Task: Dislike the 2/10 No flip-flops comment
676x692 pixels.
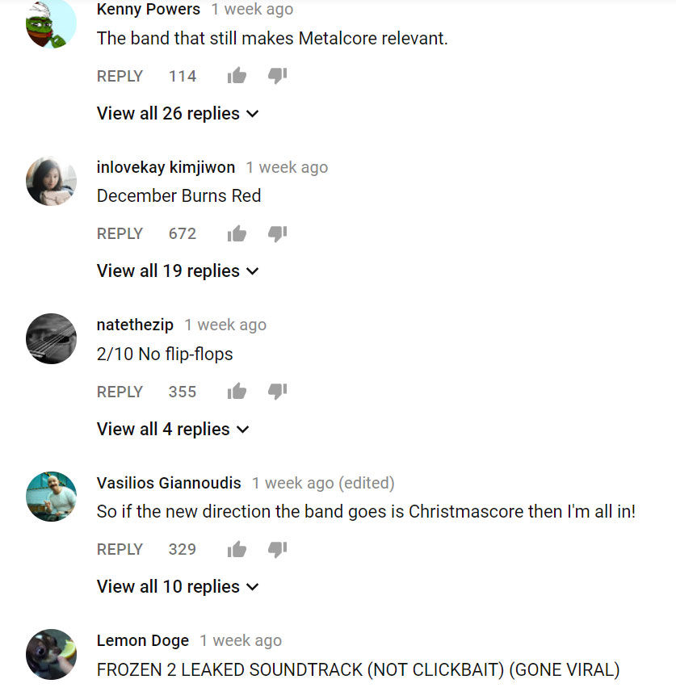Action: point(277,391)
